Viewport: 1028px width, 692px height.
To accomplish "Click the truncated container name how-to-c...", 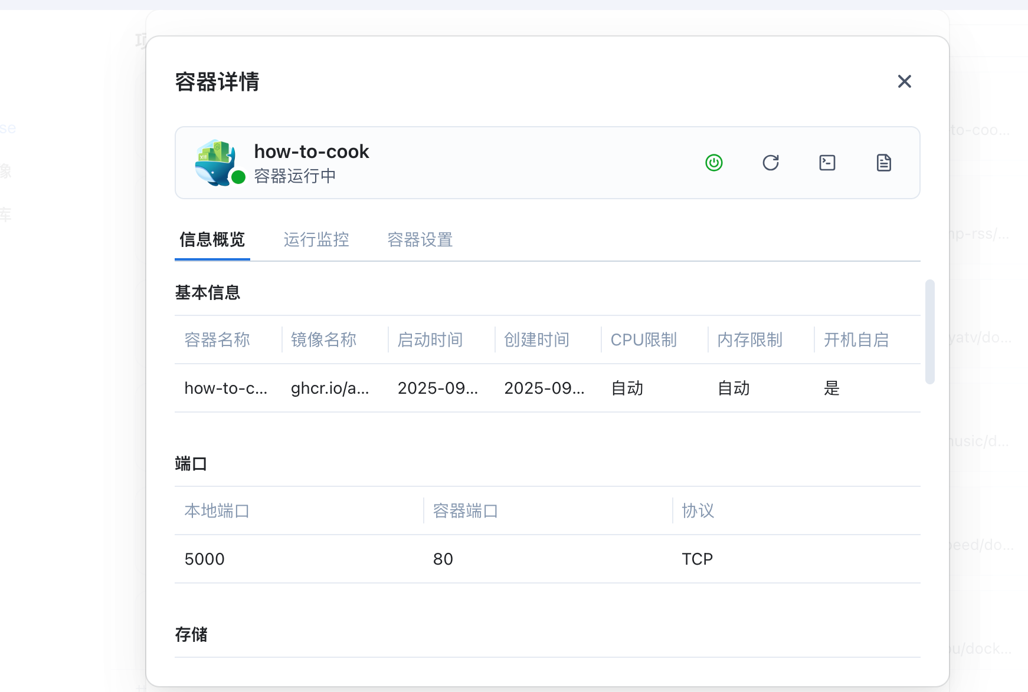I will [225, 388].
